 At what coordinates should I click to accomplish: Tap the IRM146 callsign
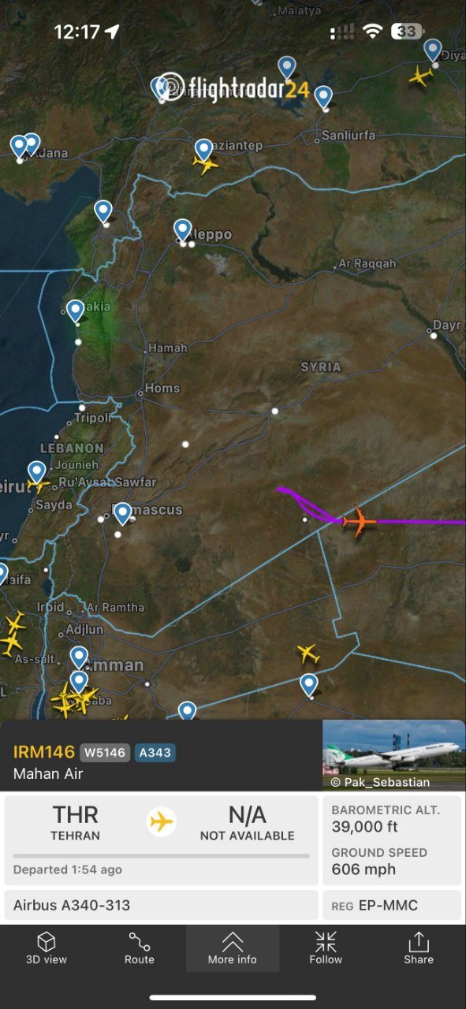44,752
